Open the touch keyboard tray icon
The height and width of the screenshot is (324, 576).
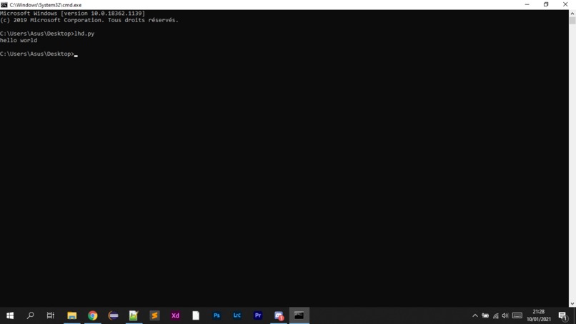coord(517,315)
